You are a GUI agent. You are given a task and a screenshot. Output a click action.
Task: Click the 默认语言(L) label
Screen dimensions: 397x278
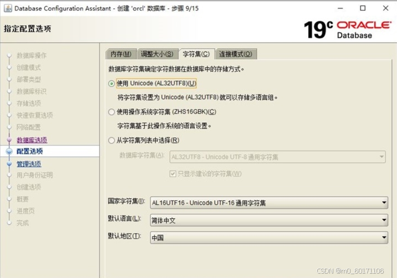coord(125,219)
